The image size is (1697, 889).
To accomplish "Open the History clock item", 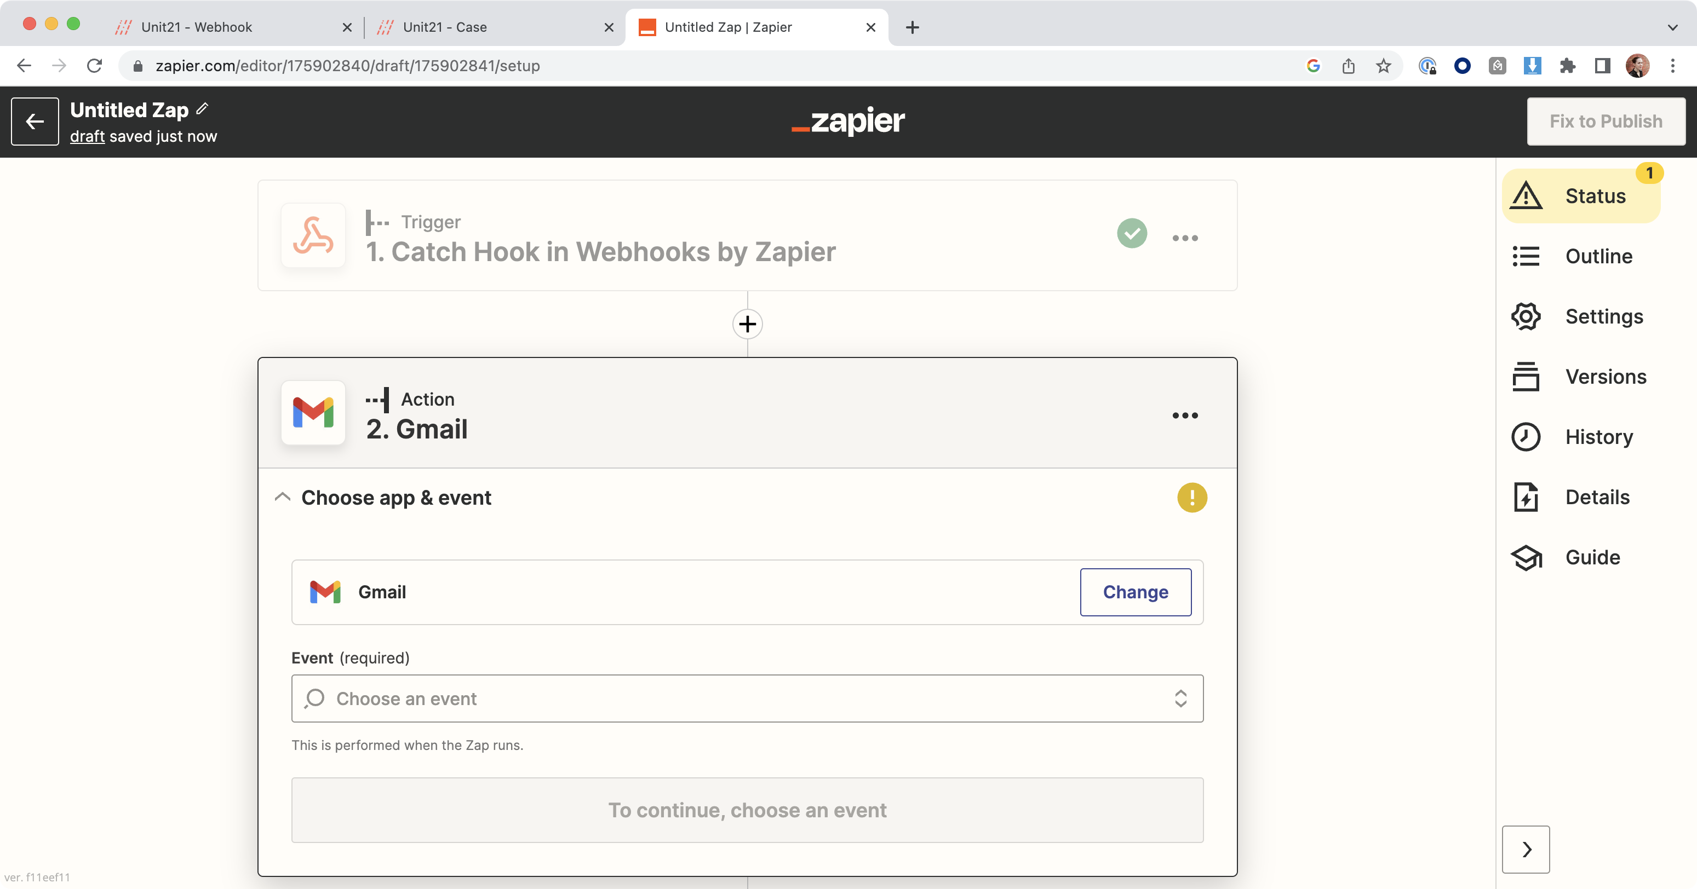I will coord(1526,437).
